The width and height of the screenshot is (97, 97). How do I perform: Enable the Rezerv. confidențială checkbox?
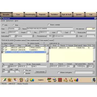pyautogui.click(x=49, y=25)
